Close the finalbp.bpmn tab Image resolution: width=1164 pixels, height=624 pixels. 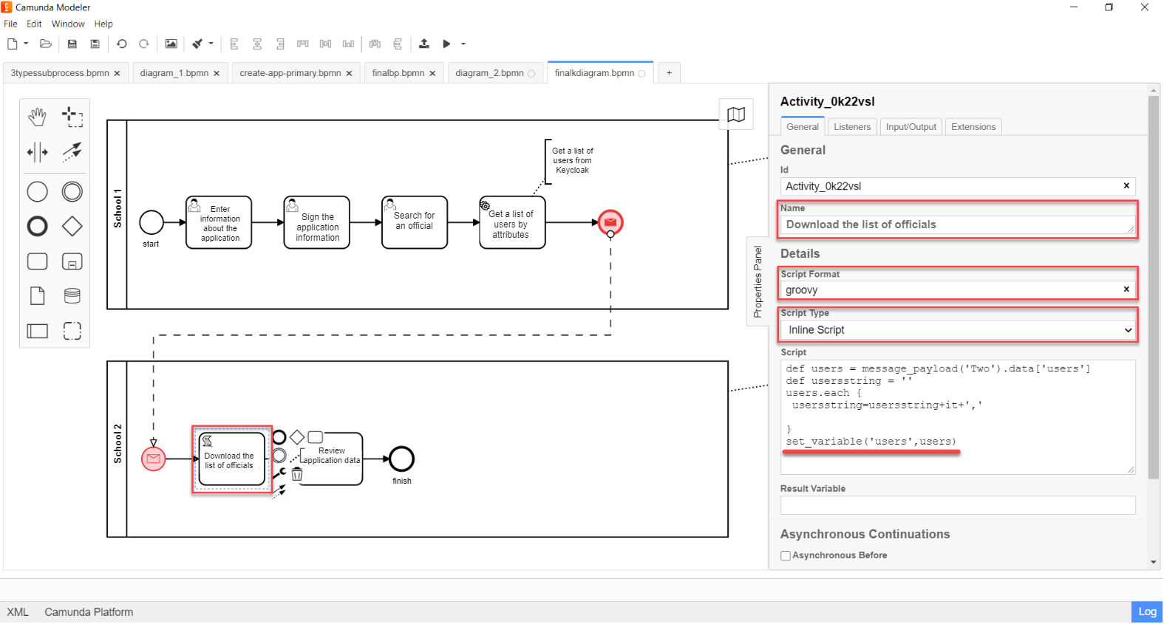point(432,74)
